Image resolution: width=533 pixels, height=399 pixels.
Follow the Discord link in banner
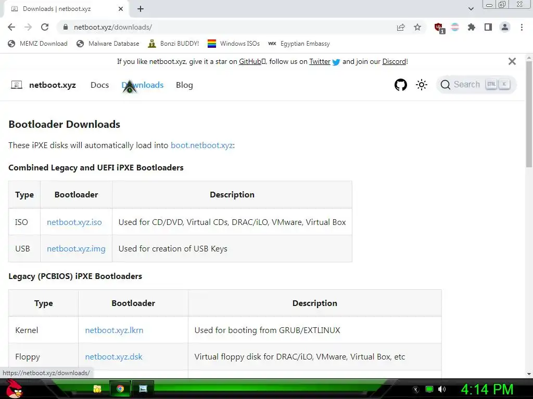click(394, 61)
